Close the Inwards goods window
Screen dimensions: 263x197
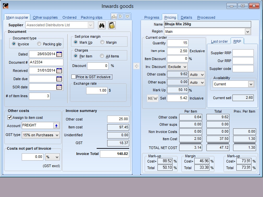coord(254,6)
